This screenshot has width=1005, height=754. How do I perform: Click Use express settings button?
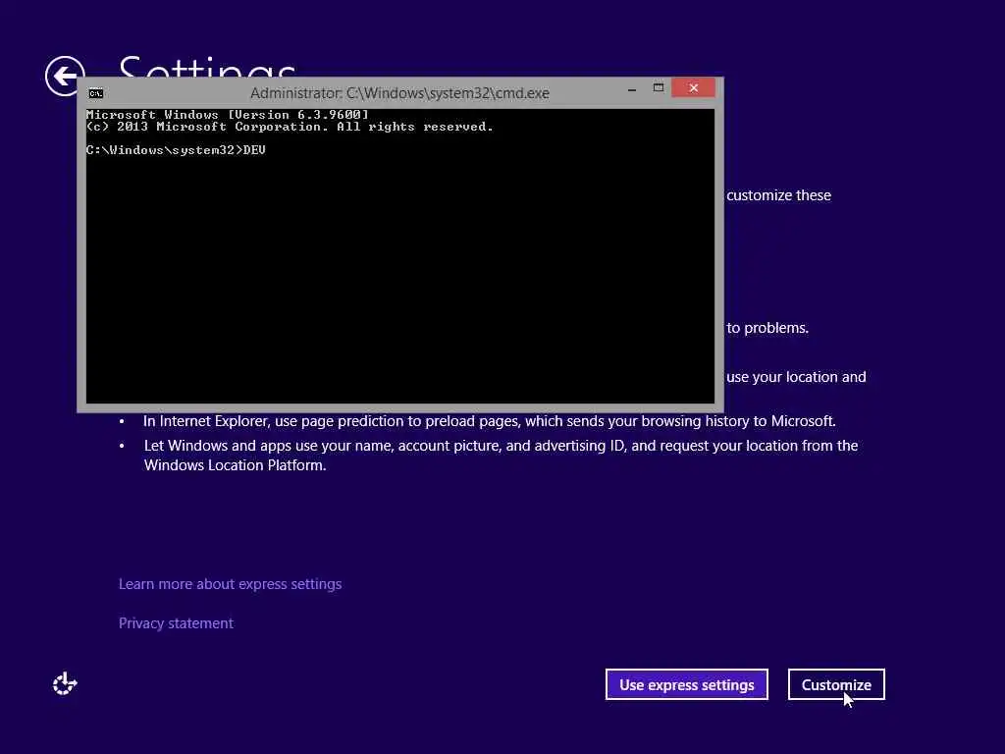pyautogui.click(x=686, y=684)
